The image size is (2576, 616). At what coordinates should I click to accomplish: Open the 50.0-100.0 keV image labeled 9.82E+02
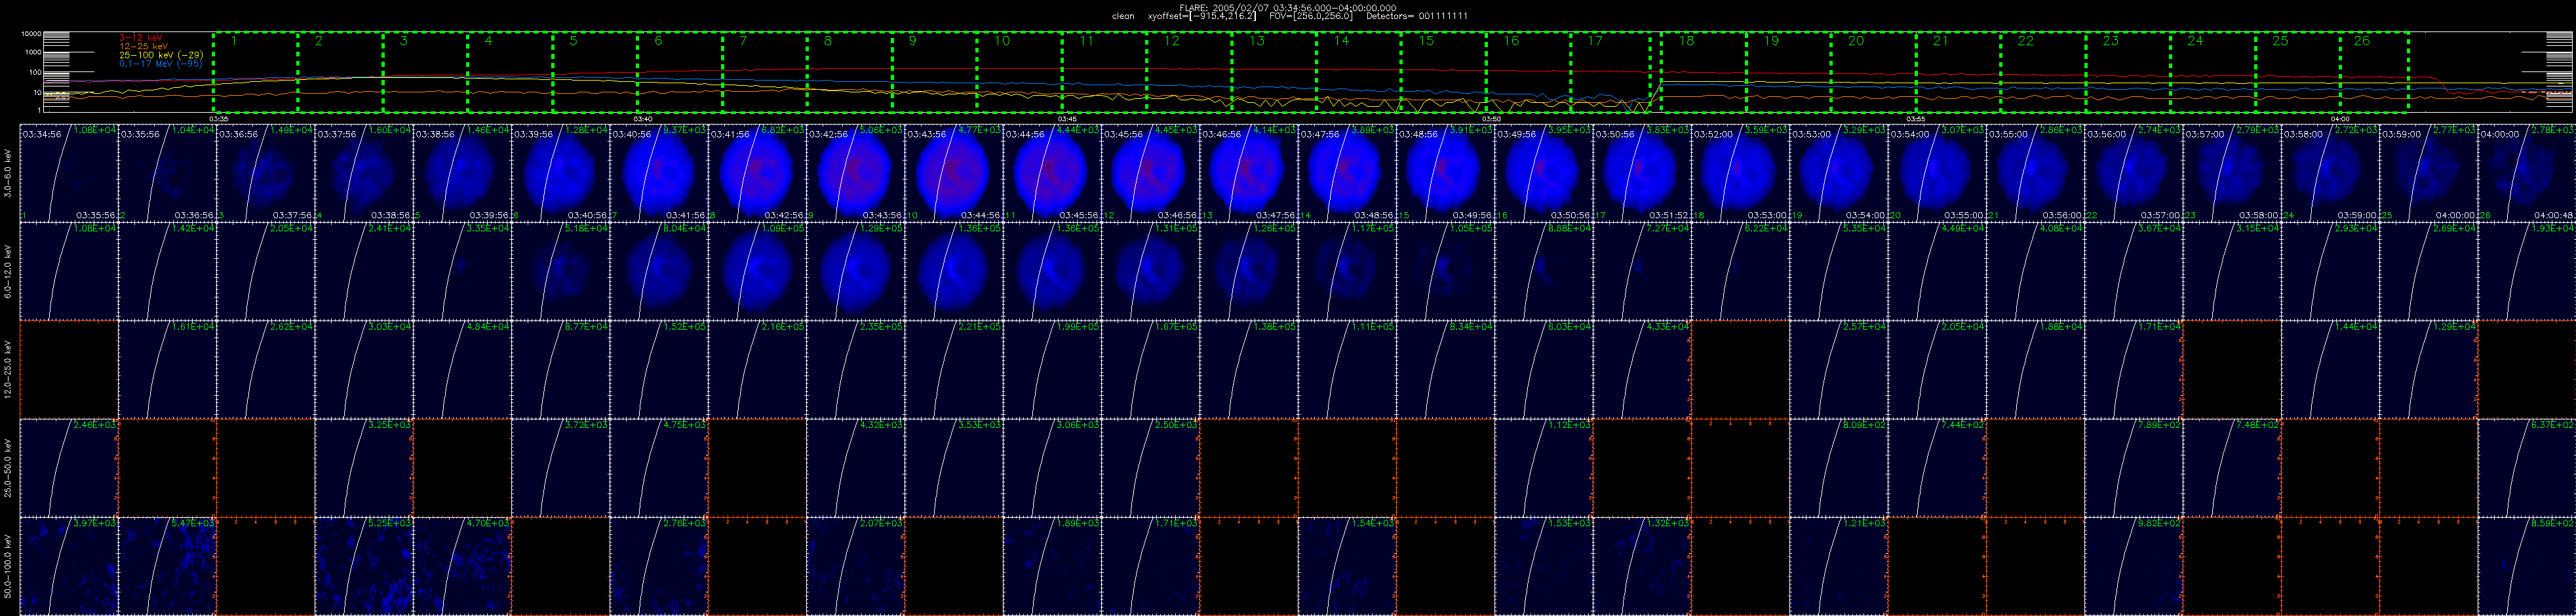click(2134, 566)
